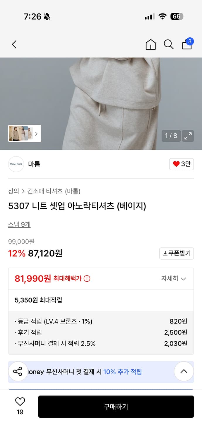Open the shopping cart with 3 items
This screenshot has width=202, height=441.
(187, 45)
